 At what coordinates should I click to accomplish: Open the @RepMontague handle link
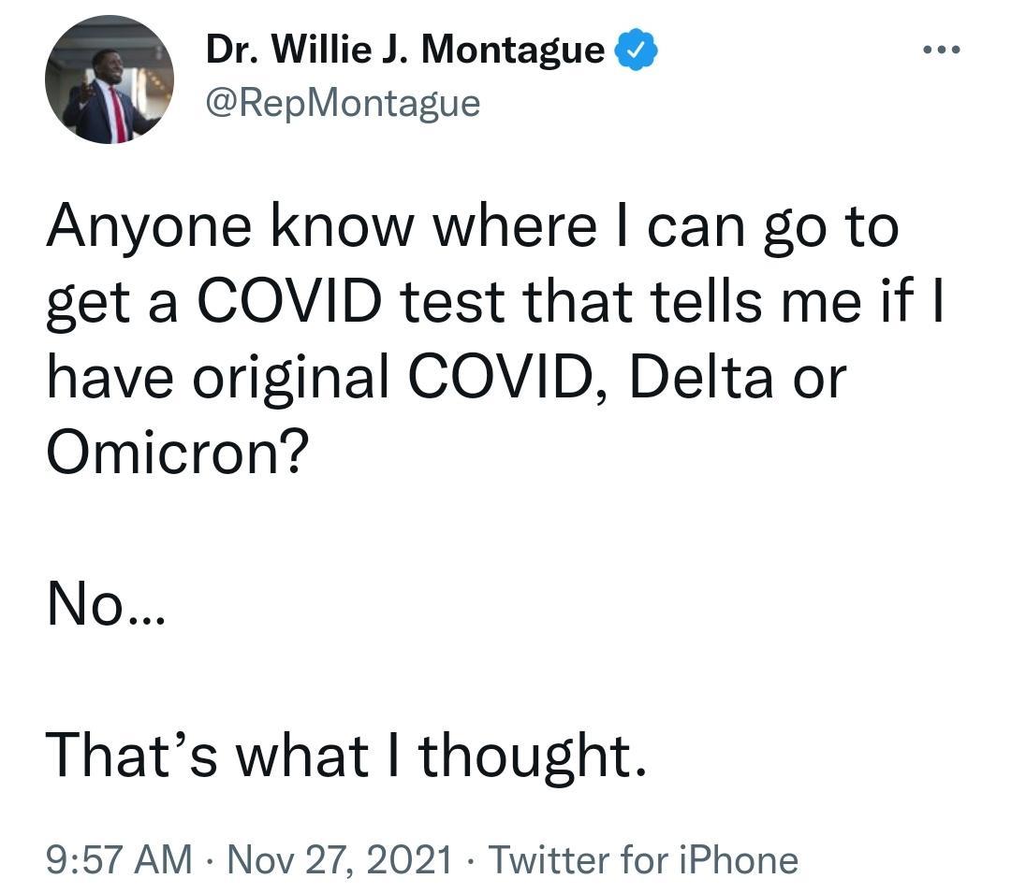tap(343, 103)
